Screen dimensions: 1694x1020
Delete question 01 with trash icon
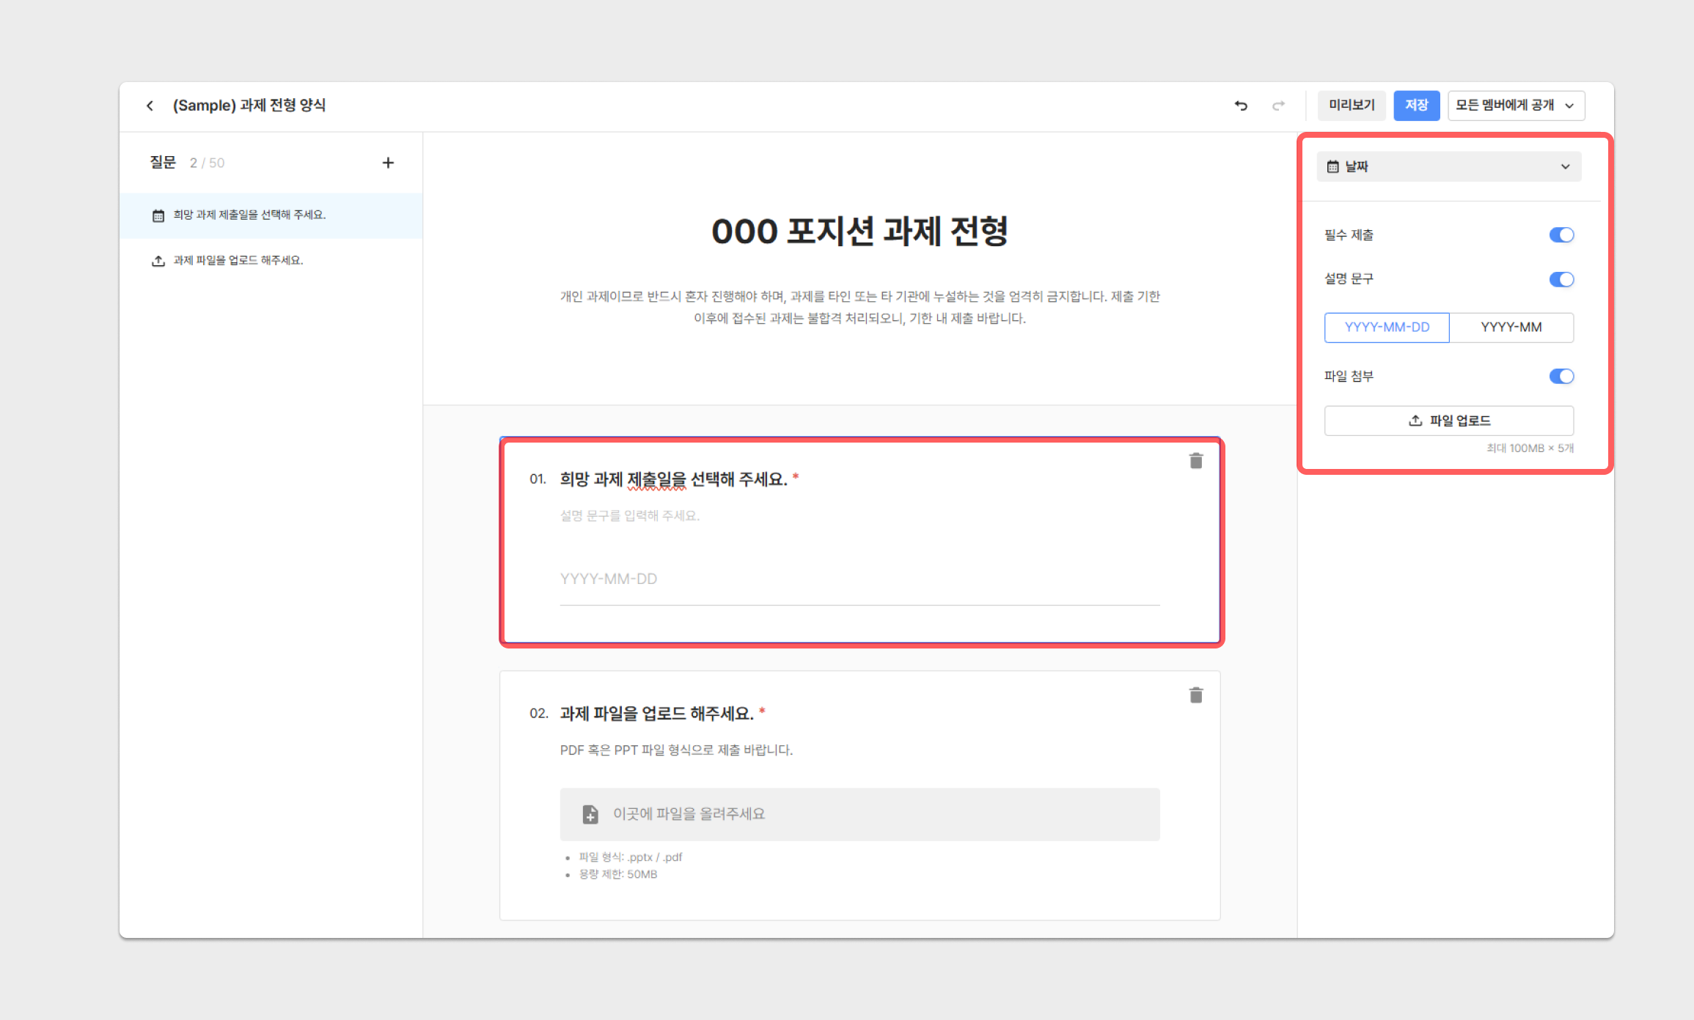point(1195,461)
